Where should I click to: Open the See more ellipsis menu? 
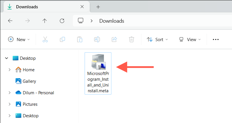tap(216, 39)
